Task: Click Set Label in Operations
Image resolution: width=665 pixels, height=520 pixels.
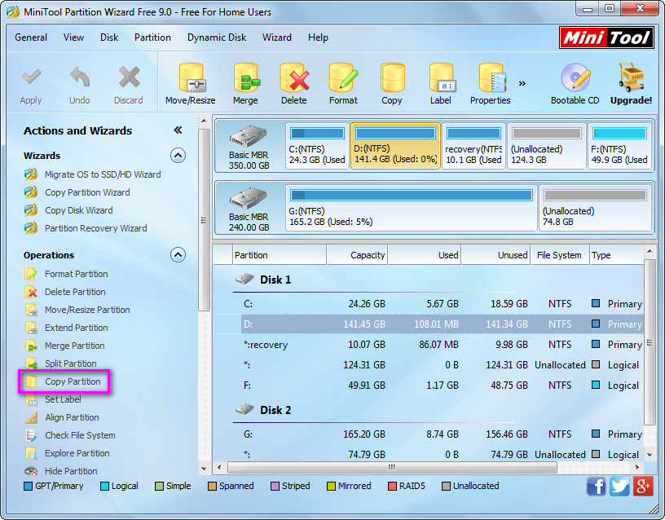Action: pos(64,399)
